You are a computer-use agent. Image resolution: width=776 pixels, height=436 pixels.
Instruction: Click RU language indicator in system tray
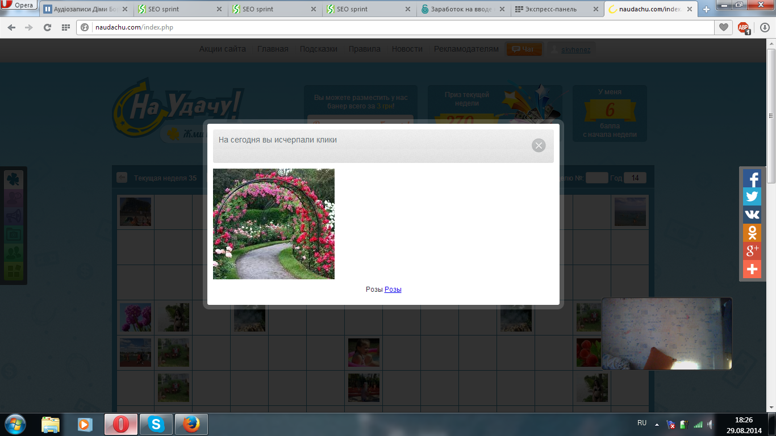point(642,423)
